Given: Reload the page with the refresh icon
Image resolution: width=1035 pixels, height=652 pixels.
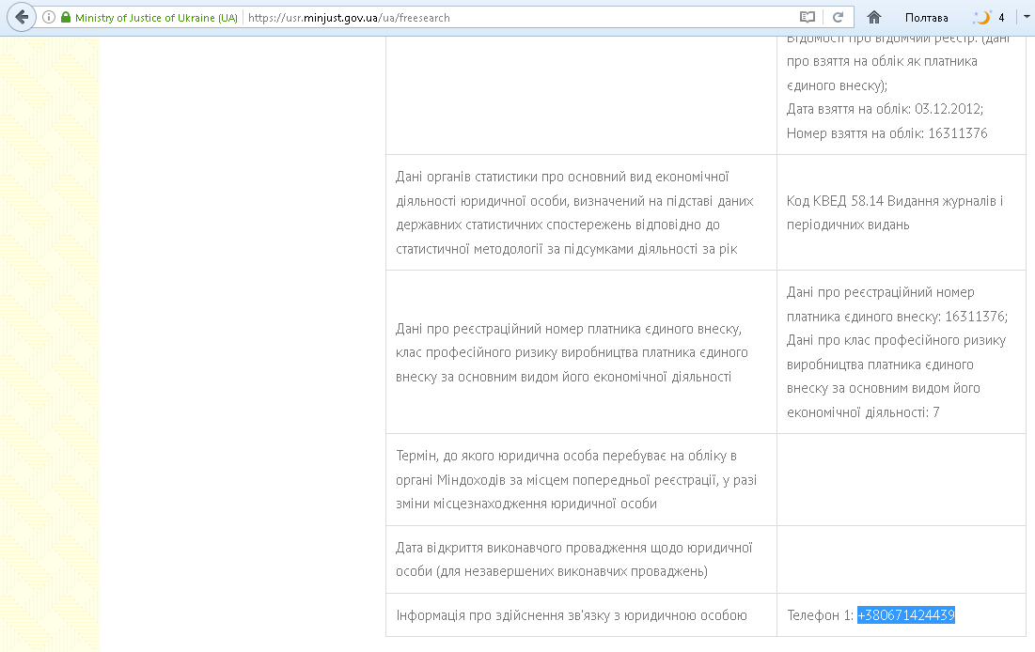Looking at the screenshot, I should pos(837,18).
